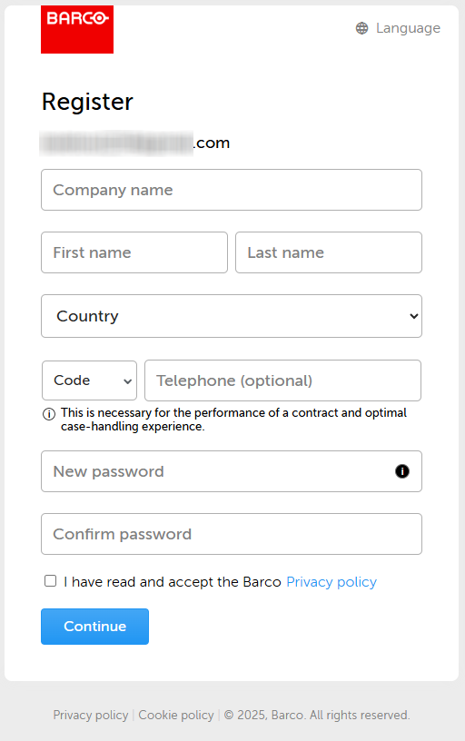
Task: Select the Last name field
Action: pos(329,252)
